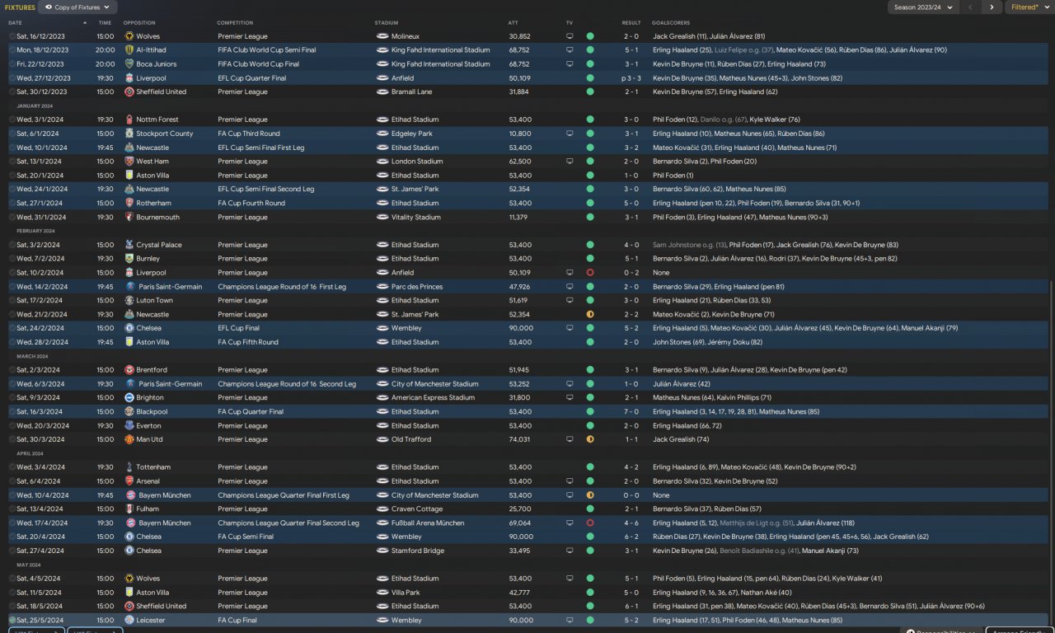Click the stadium icon beside Molineux
Viewport: 1055px width, 633px height.
tap(382, 36)
